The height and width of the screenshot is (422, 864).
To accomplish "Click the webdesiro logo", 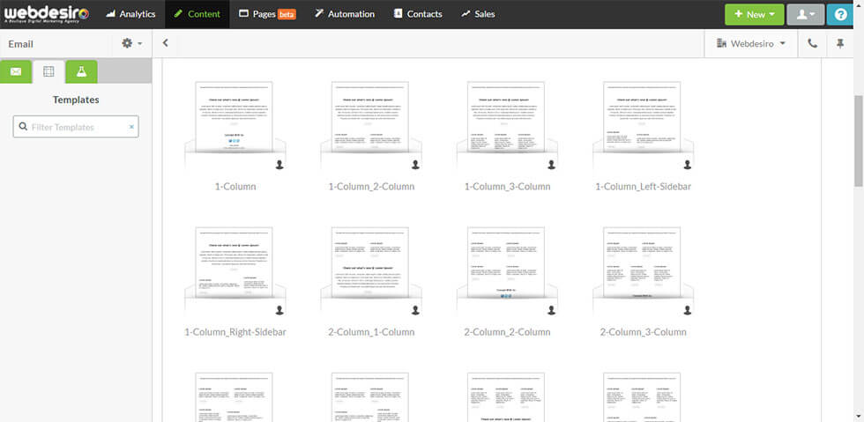I will click(x=47, y=14).
